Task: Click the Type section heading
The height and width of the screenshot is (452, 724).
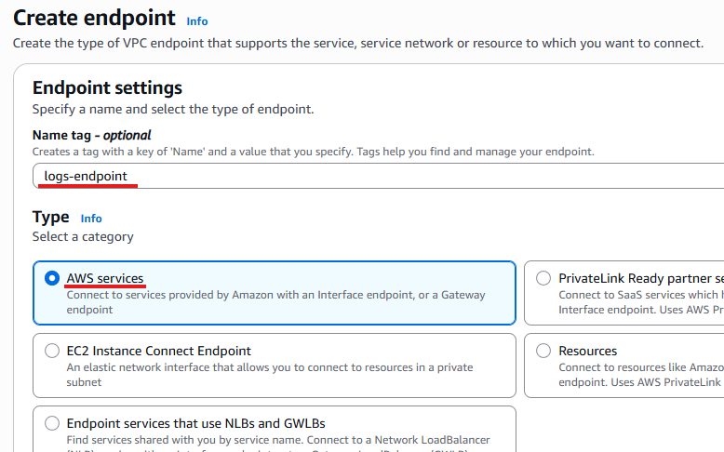Action: point(50,217)
